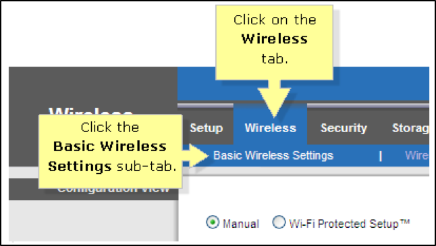Click the vertical separator between the sub-tabs
Viewport: 436px width, 246px height.
381,156
